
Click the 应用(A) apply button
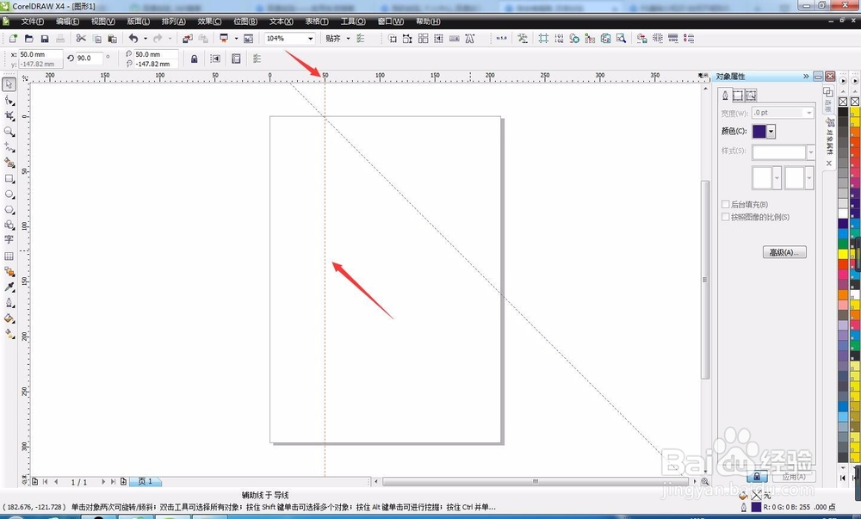(x=794, y=476)
